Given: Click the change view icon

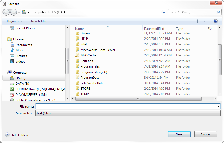Looking at the screenshot, I should click(199, 21).
